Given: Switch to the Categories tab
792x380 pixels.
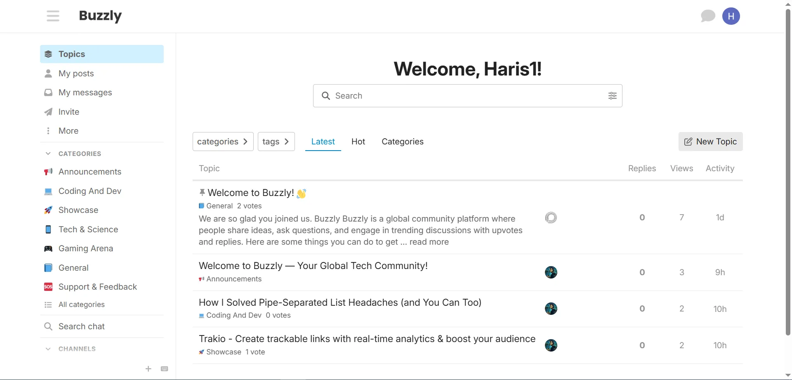Looking at the screenshot, I should coord(402,142).
